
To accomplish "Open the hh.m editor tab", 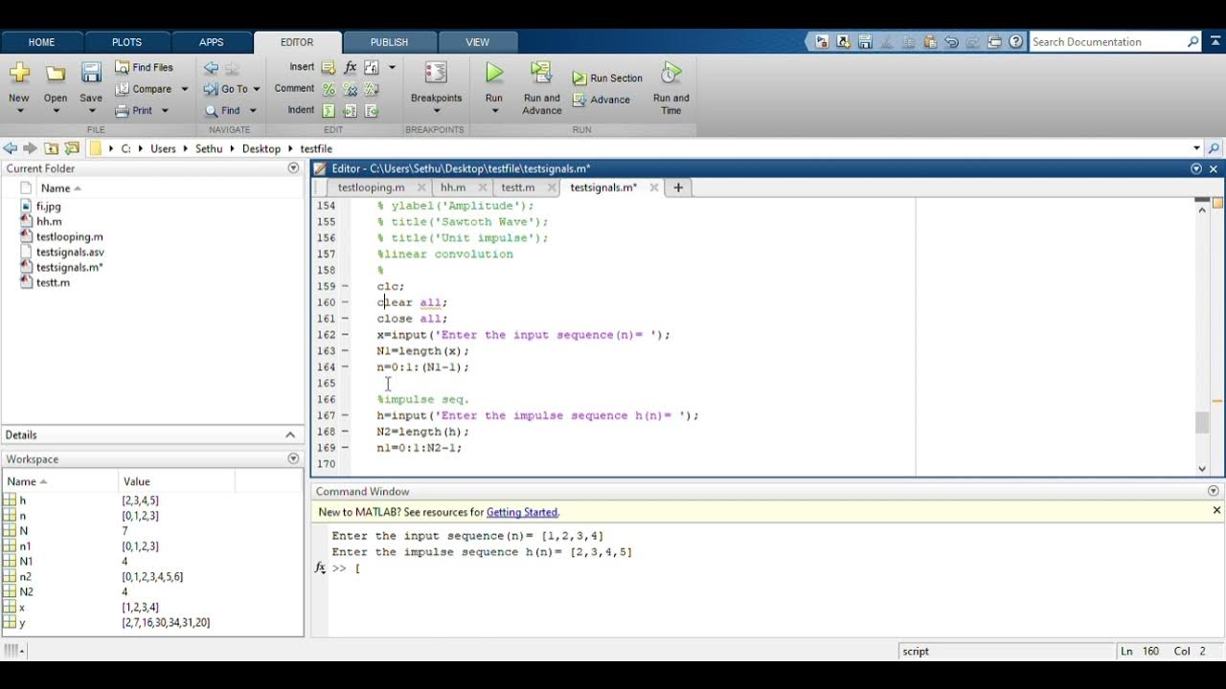I will 453,188.
